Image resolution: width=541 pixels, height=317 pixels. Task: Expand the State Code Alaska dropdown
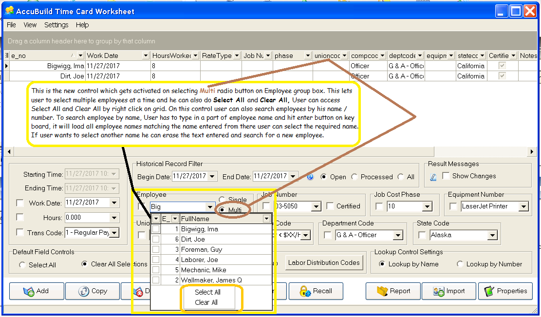pos(492,235)
